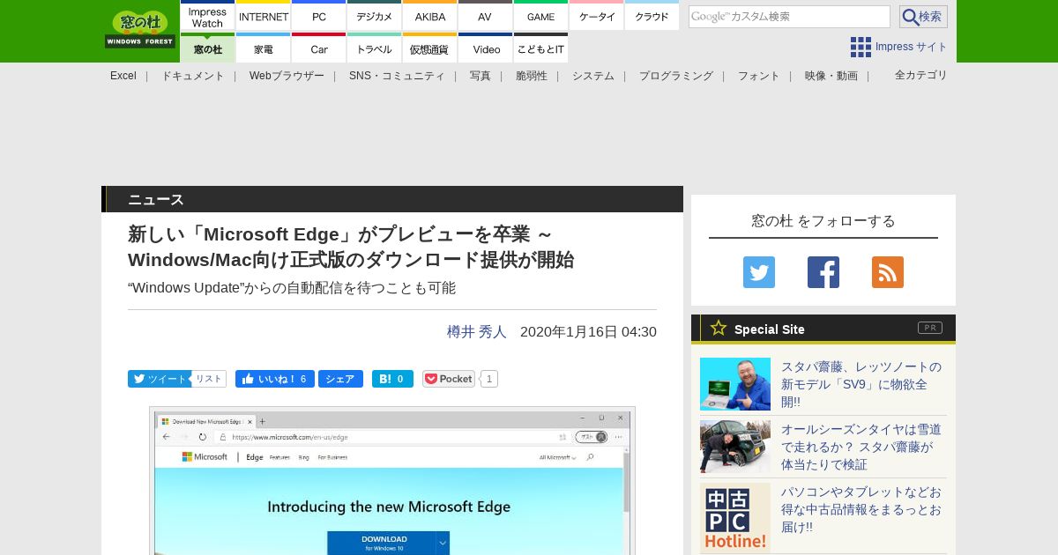Click the Facebook シェア button
Screen dimensions: 1058x555
[x=340, y=379]
